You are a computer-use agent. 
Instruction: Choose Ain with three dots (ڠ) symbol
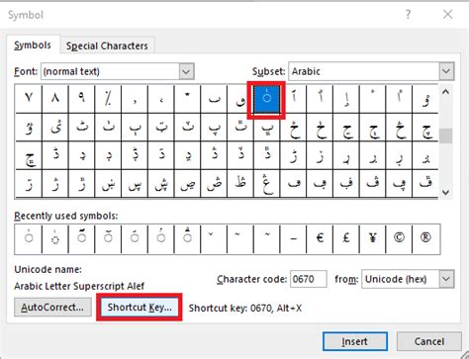(266, 184)
